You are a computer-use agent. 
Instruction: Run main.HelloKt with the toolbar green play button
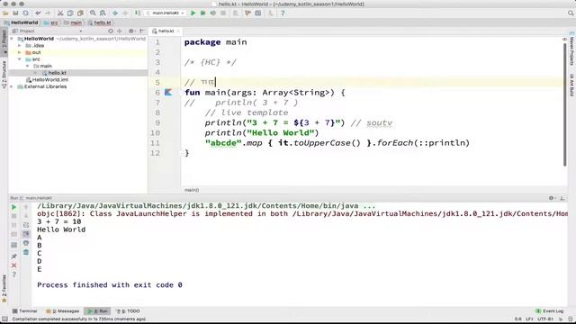coord(193,13)
